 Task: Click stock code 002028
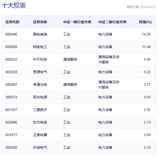11,72
